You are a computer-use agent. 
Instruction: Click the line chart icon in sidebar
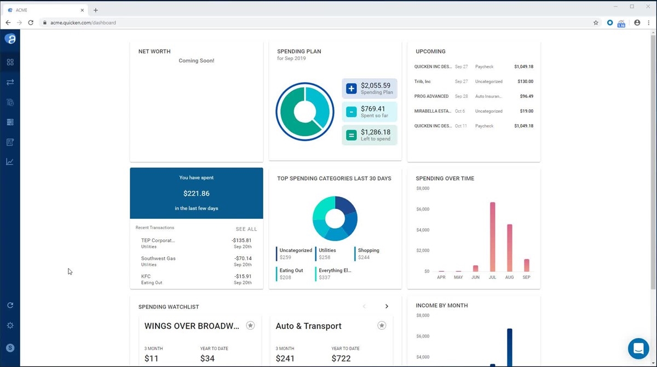click(x=10, y=162)
